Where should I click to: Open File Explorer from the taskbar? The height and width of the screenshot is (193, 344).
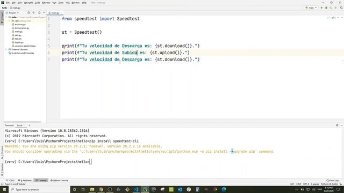pyautogui.click(x=92, y=189)
